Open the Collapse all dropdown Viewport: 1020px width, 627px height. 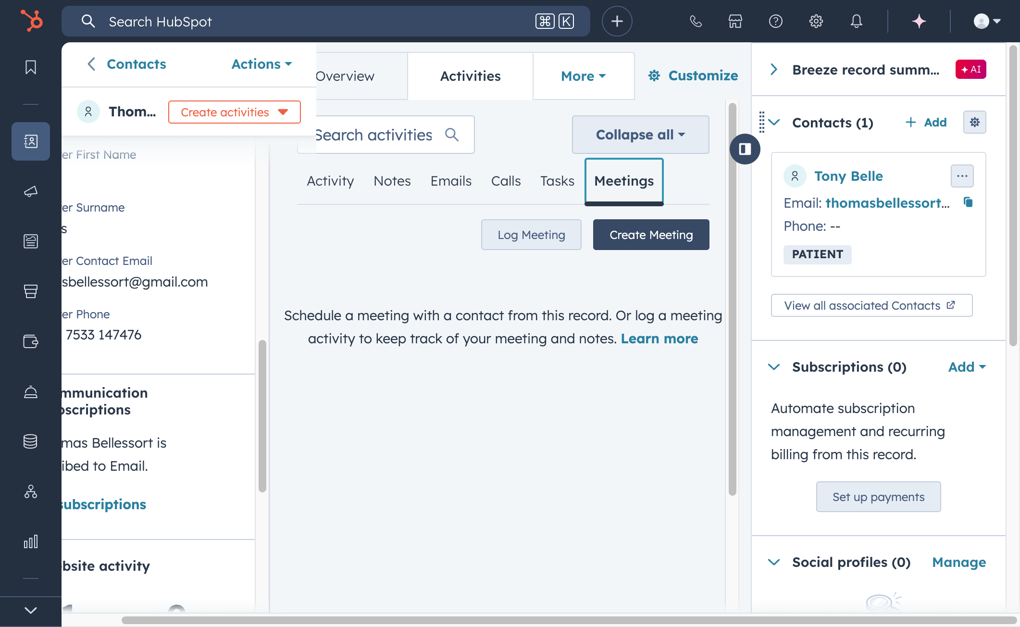(641, 135)
